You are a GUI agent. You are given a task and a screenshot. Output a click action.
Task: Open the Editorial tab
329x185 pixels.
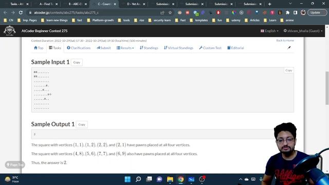(235, 48)
